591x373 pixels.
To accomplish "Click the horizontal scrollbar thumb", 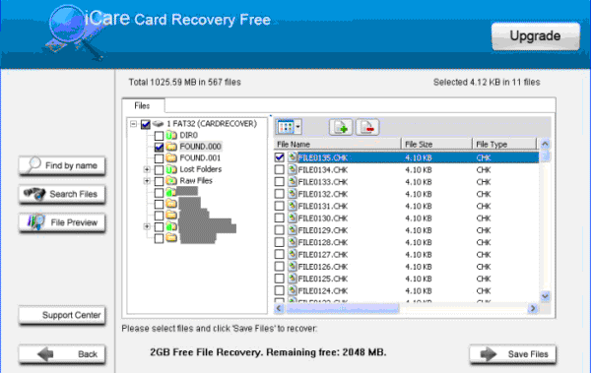I will pyautogui.click(x=342, y=308).
